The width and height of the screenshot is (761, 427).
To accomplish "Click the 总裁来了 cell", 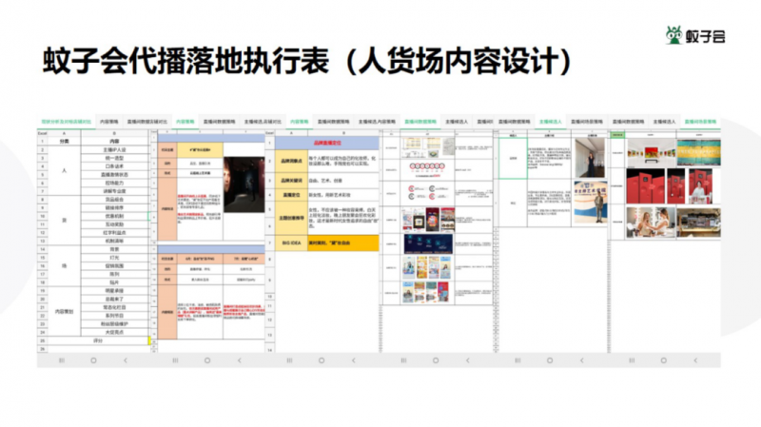I will pyautogui.click(x=114, y=299).
